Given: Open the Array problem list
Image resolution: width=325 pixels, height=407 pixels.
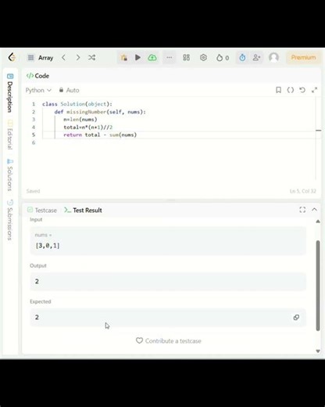Looking at the screenshot, I should [x=41, y=58].
